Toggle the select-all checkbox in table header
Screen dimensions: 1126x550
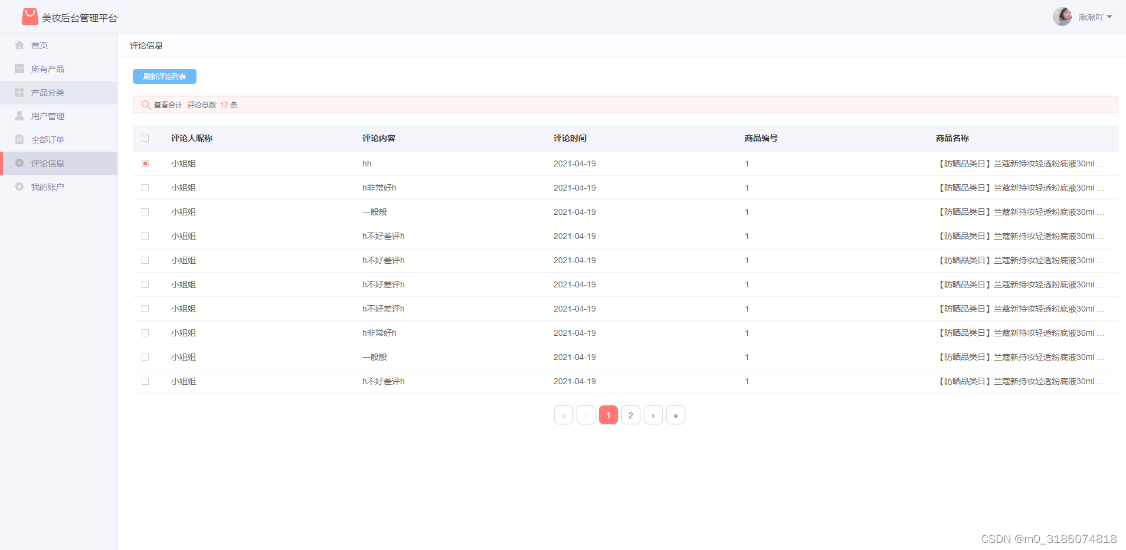(145, 138)
